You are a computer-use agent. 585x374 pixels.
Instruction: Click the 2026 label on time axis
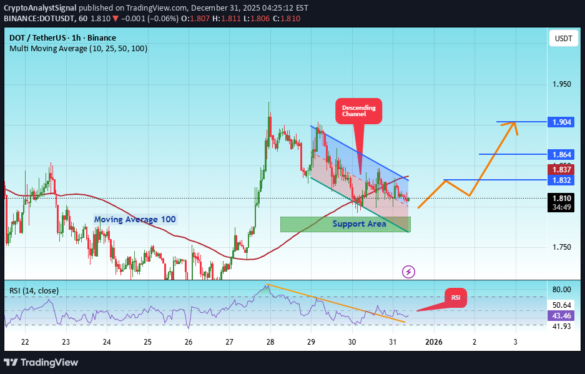pyautogui.click(x=433, y=342)
